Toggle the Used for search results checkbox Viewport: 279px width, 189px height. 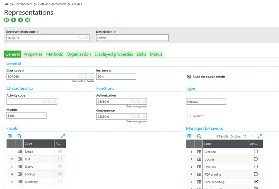(189, 77)
